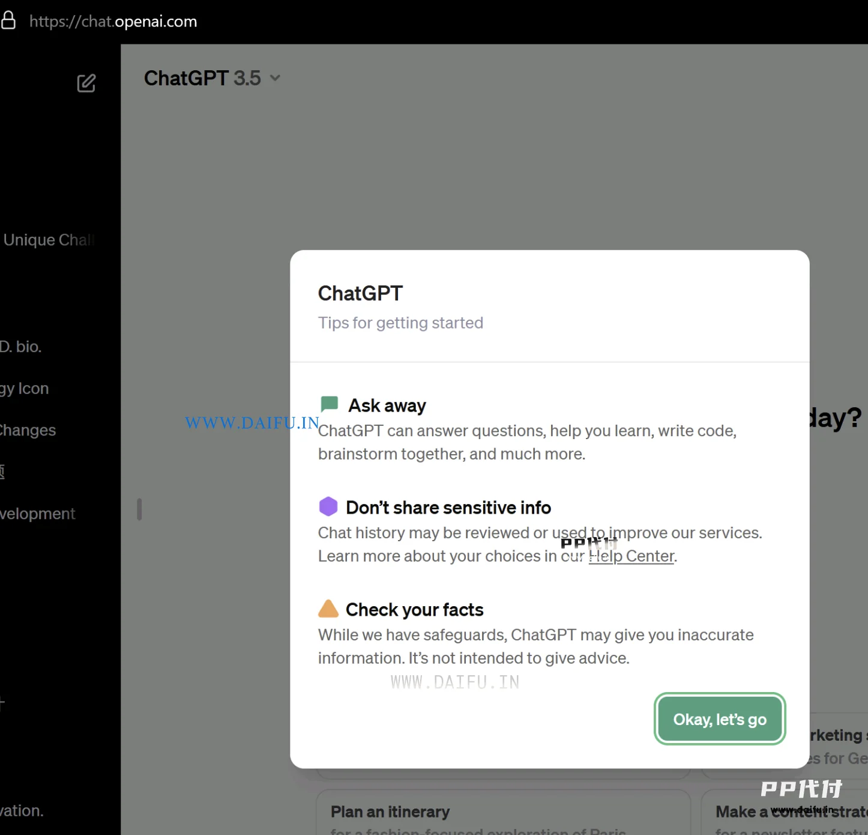Click the orange triangle Check your facts icon
The width and height of the screenshot is (868, 835).
point(328,609)
